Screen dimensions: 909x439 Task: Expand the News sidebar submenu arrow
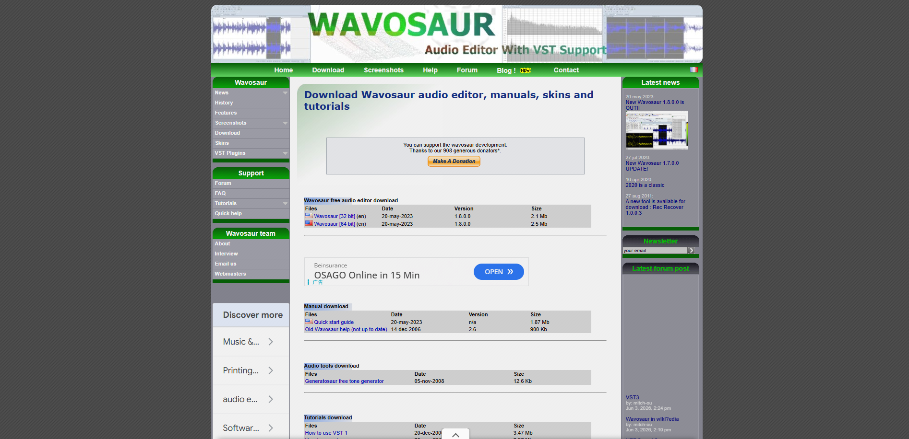[285, 93]
